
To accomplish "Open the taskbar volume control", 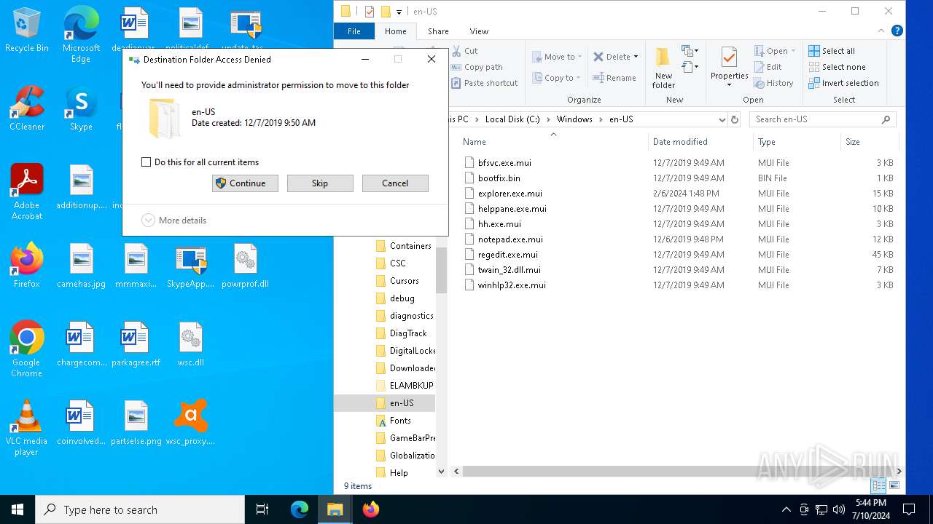I will (x=839, y=509).
